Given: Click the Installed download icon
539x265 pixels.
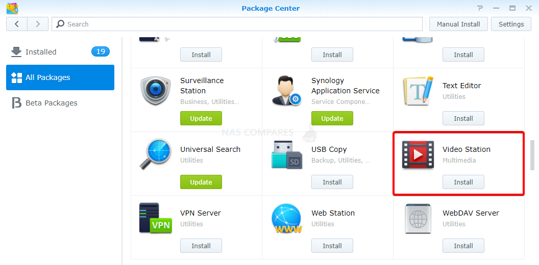Looking at the screenshot, I should [16, 52].
